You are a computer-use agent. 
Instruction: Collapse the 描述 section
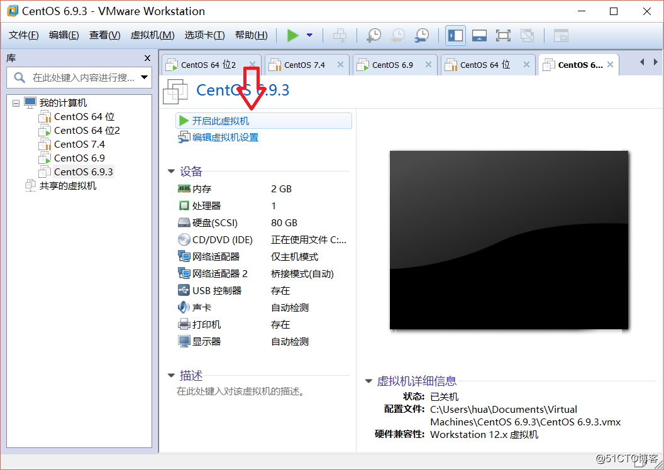point(171,375)
